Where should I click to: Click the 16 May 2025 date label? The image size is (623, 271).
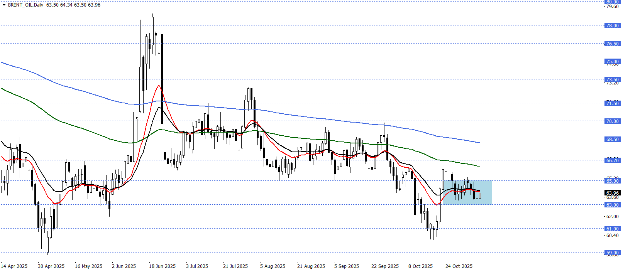88,266
